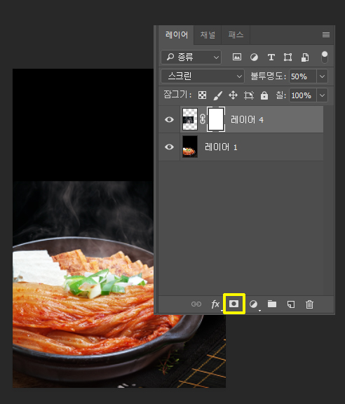Open the 종류 filter type dropdown
Screen dimensions: 345x404
click(191, 57)
